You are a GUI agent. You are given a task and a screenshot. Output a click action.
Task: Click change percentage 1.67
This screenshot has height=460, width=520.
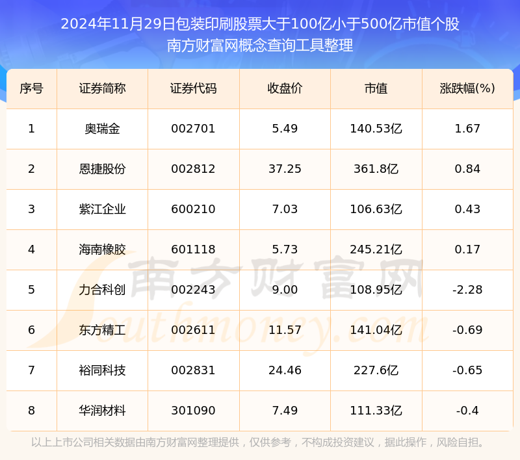pyautogui.click(x=467, y=129)
